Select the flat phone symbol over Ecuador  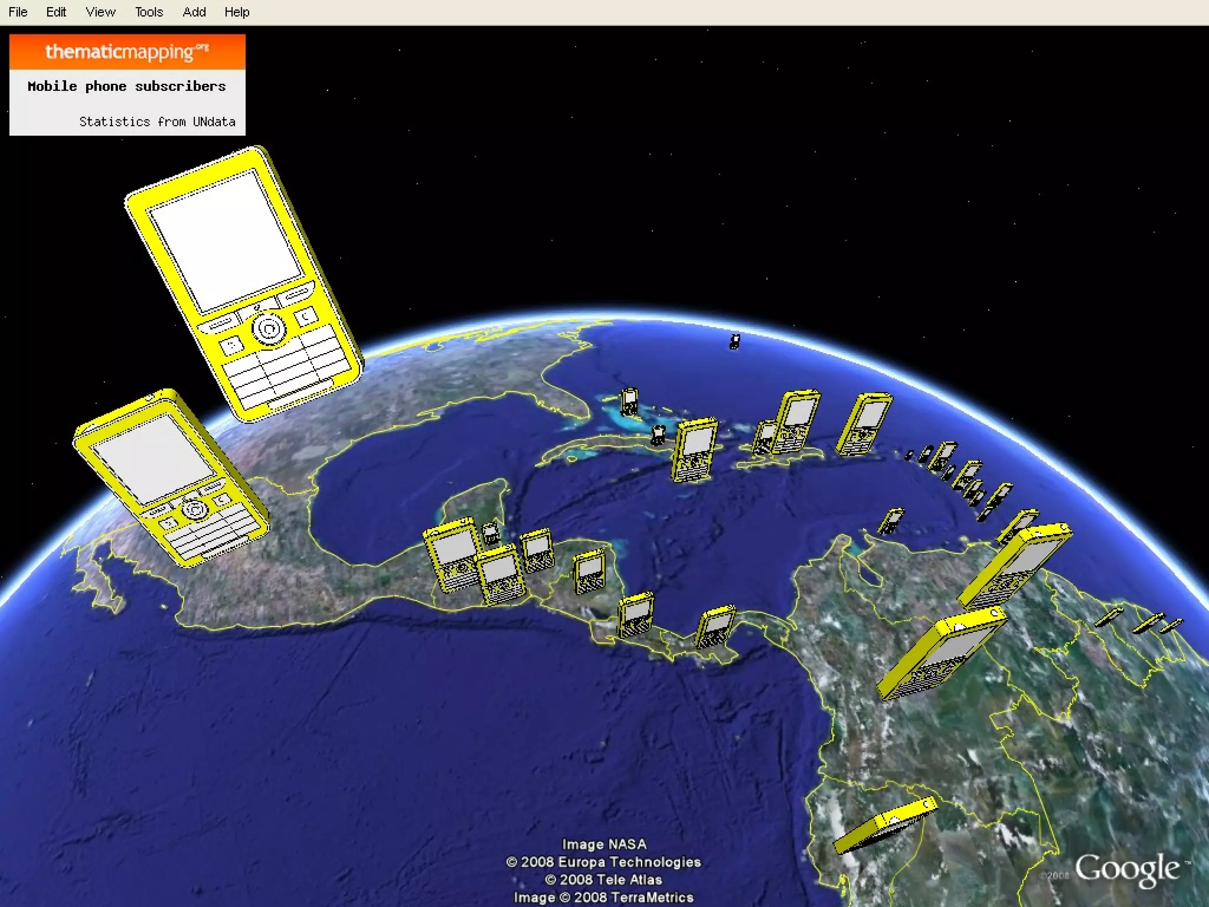point(884,825)
